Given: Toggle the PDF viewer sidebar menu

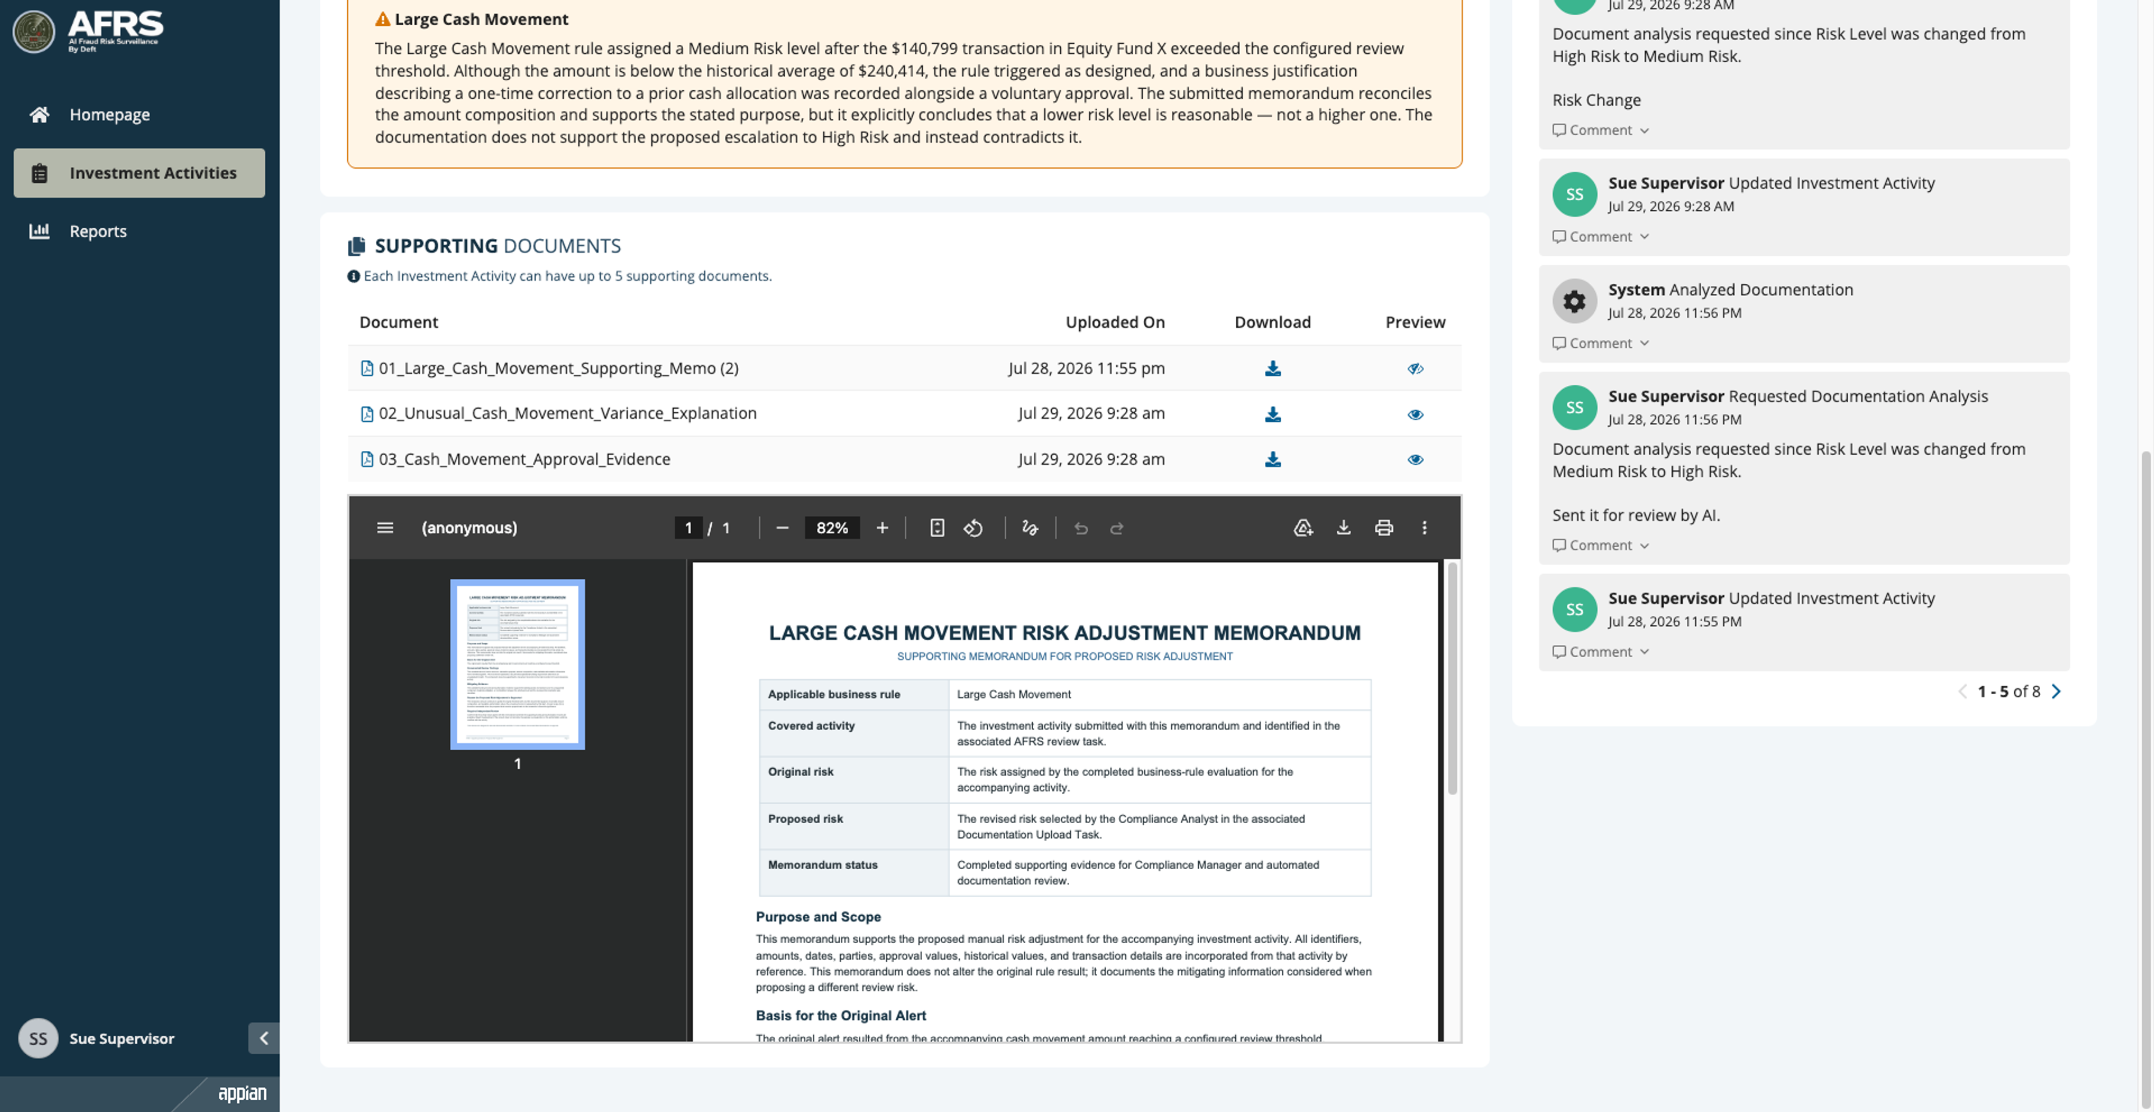Looking at the screenshot, I should pyautogui.click(x=385, y=528).
